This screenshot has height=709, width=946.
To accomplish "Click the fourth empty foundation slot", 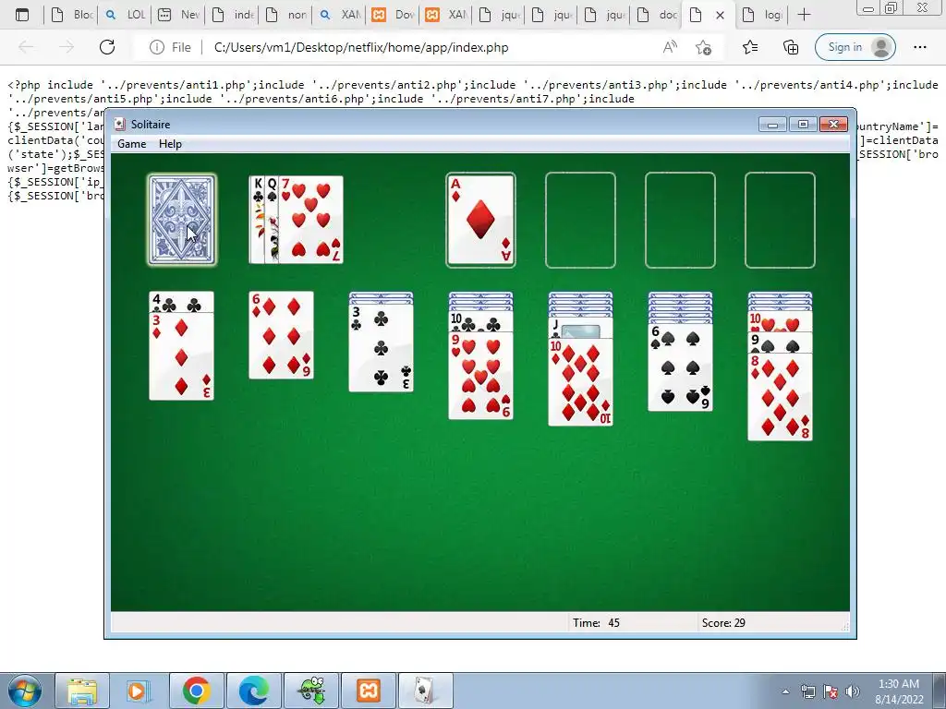I will tap(780, 220).
